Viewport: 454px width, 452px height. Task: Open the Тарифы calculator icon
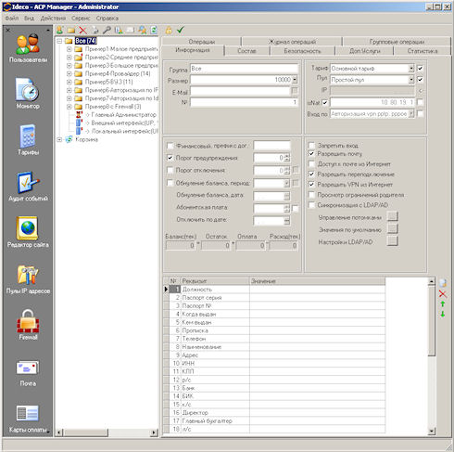(x=28, y=136)
